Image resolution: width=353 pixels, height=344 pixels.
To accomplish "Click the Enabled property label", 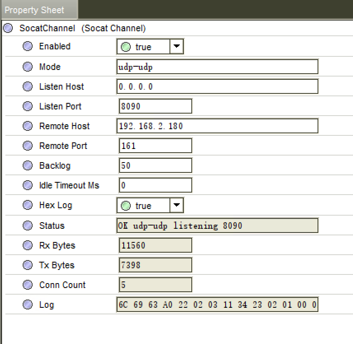I will pos(55,46).
